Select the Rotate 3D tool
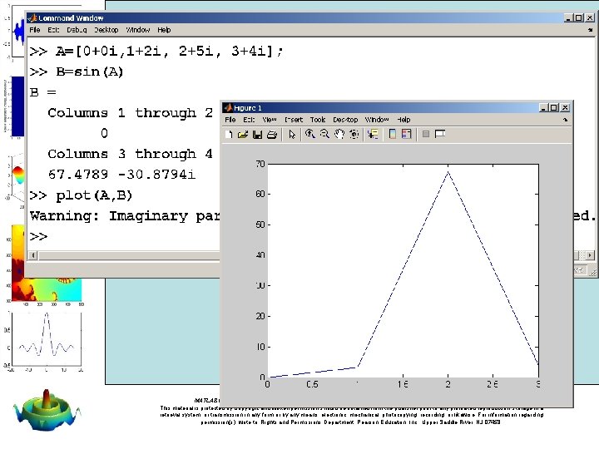This screenshot has height=449, width=599. (x=354, y=134)
